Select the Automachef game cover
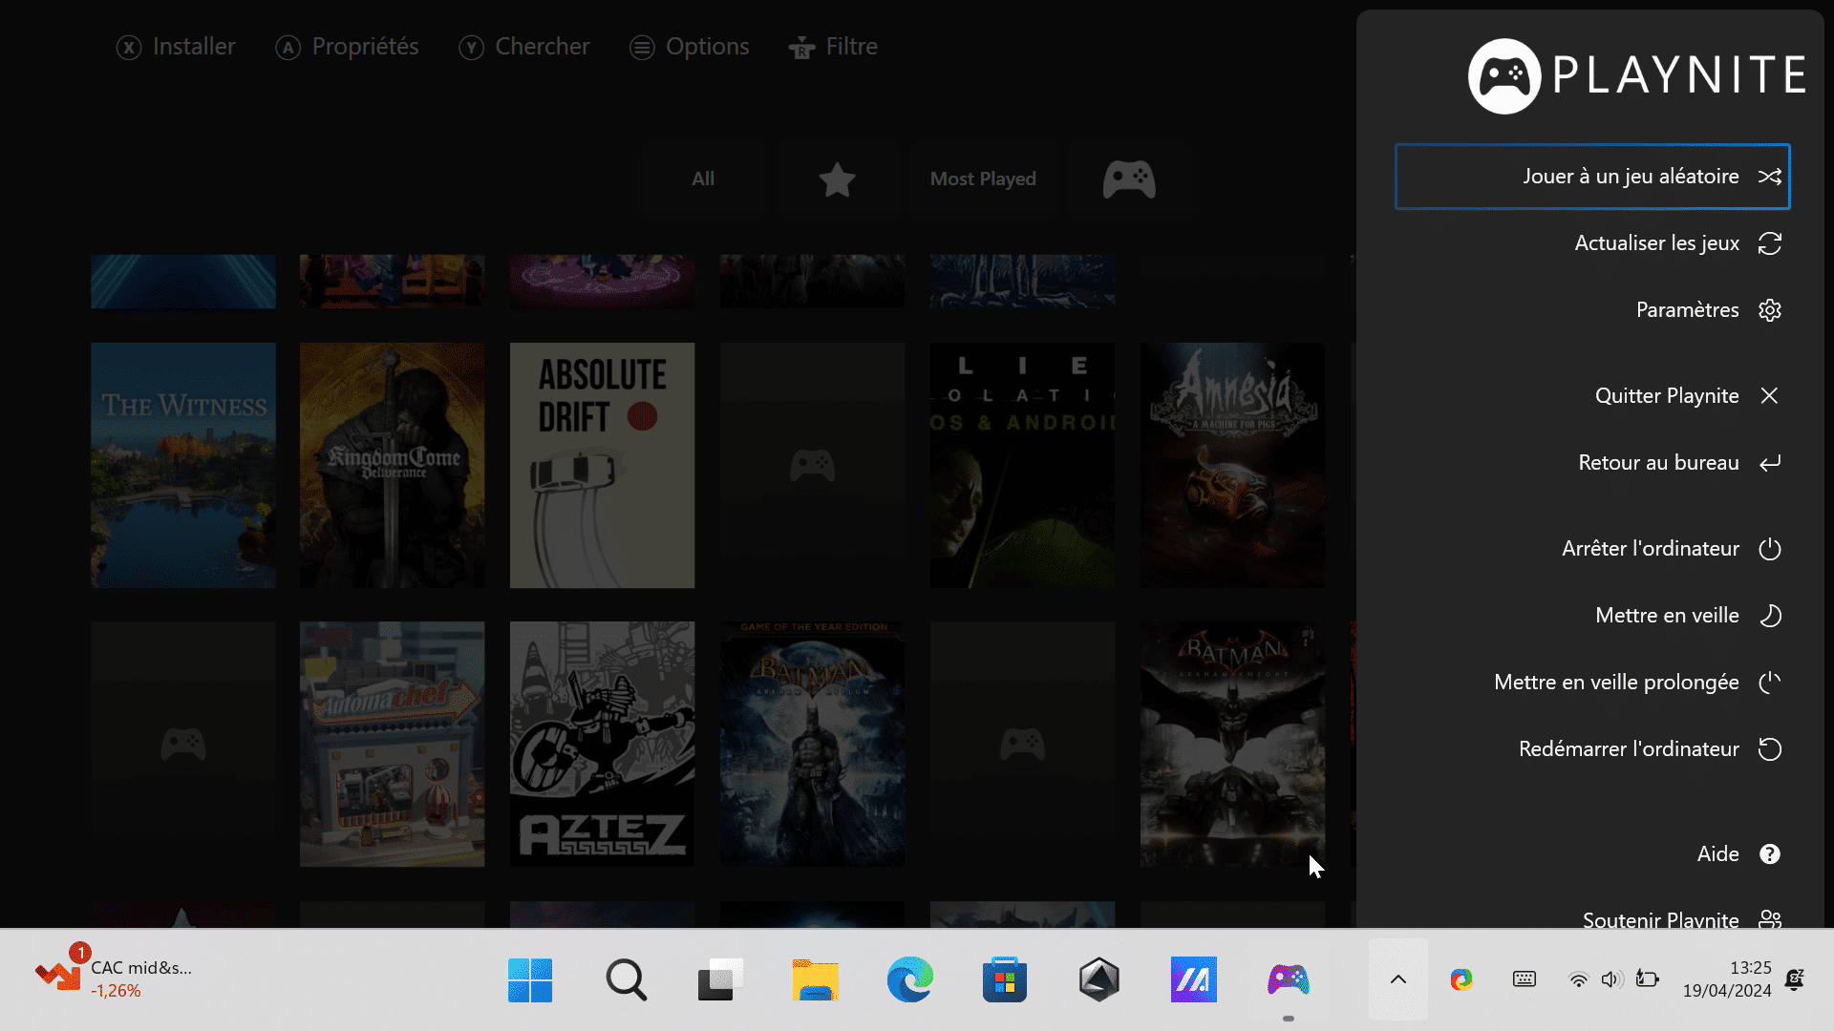This screenshot has height=1031, width=1834. pos(392,744)
